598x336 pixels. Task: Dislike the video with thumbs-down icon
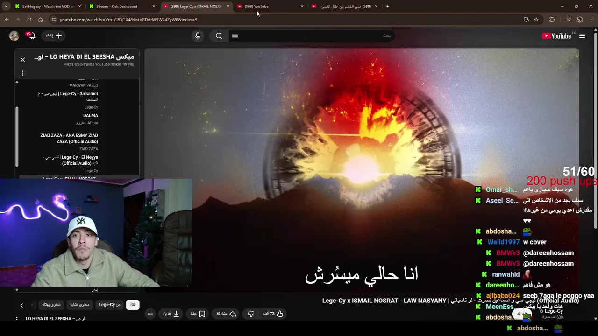point(251,314)
